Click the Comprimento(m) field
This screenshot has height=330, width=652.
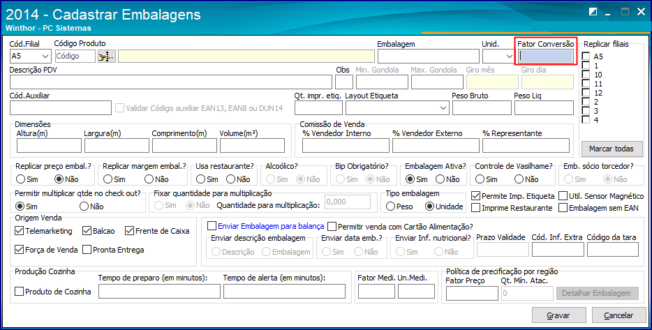coord(184,146)
